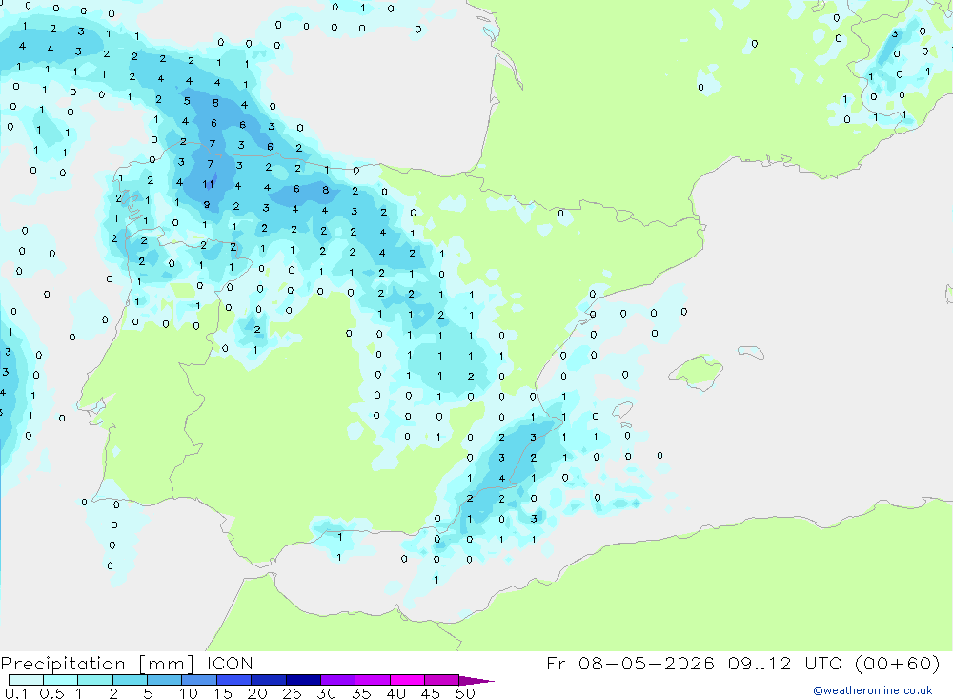Click the violet legend swatch between 30 and 35

click(x=338, y=680)
